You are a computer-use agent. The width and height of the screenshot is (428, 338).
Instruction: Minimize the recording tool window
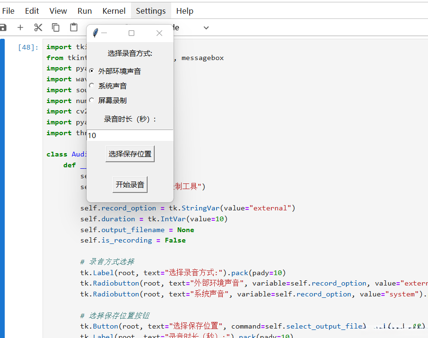pos(105,33)
